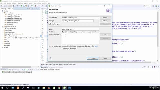Click the Cortana circle icon on the taskbar
160x90 pixels.
pos(7,88)
